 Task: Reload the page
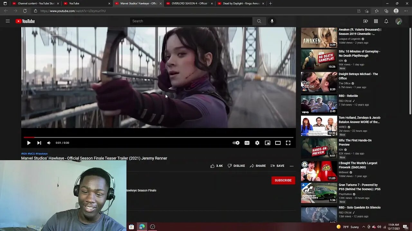[25, 11]
